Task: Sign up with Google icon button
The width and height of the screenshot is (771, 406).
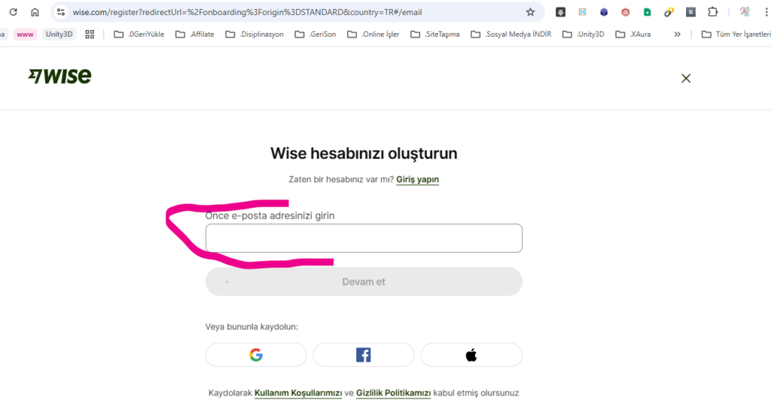Action: click(x=256, y=355)
